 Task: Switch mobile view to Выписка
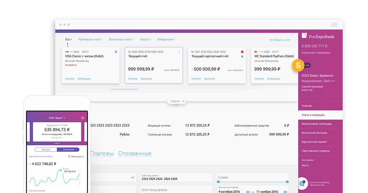click(x=46, y=149)
